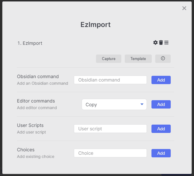The height and width of the screenshot is (176, 194).
Task: Focus the User script input field
Action: pyautogui.click(x=110, y=129)
